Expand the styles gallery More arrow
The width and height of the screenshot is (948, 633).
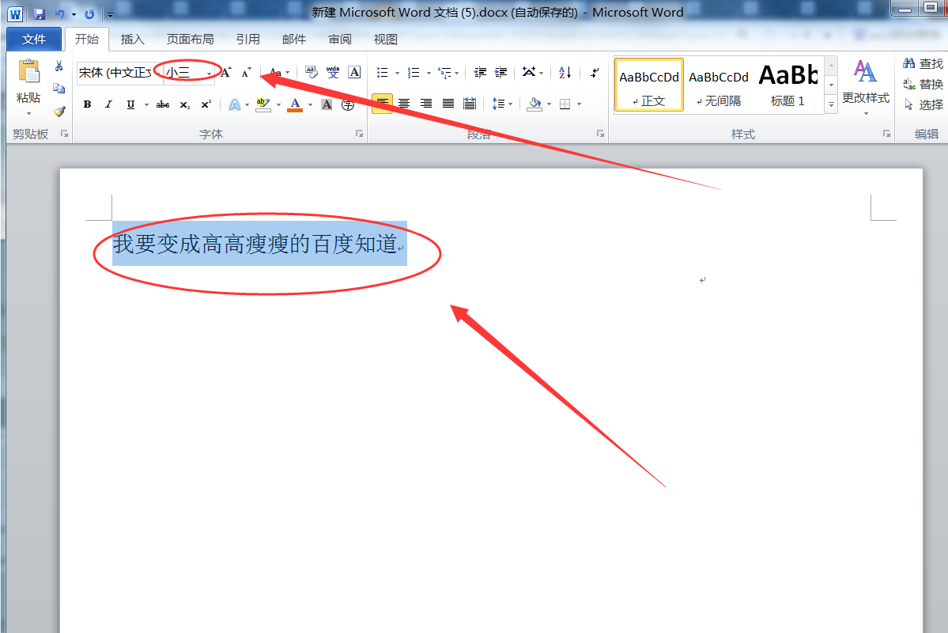pos(832,105)
